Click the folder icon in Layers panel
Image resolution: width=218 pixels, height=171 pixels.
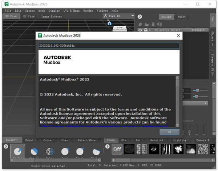pyautogui.click(x=146, y=25)
